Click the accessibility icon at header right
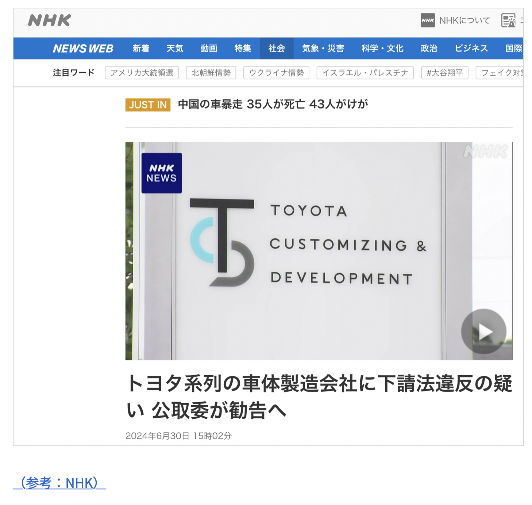The image size is (532, 505). coord(508,20)
